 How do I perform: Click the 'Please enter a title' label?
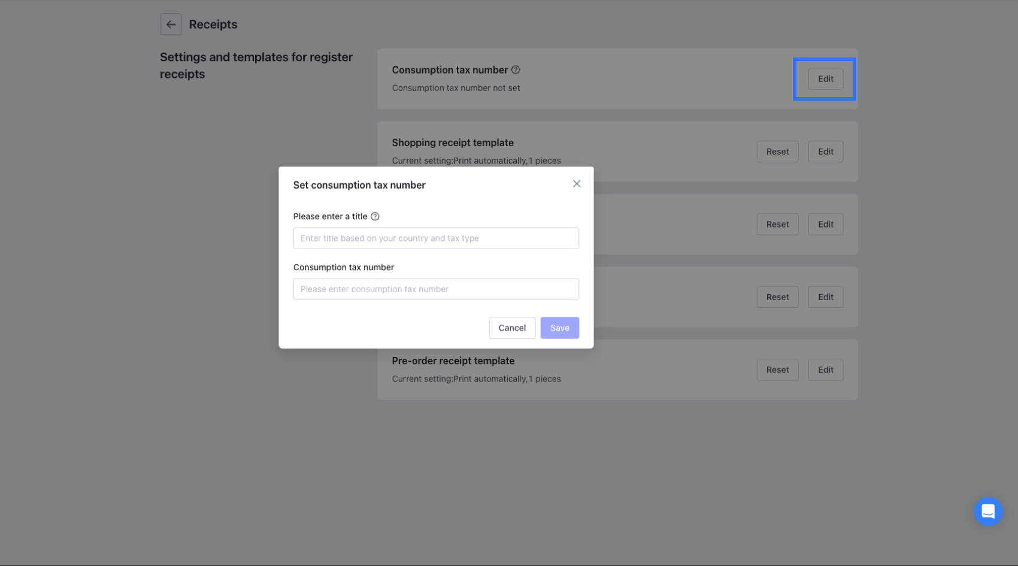tap(330, 217)
